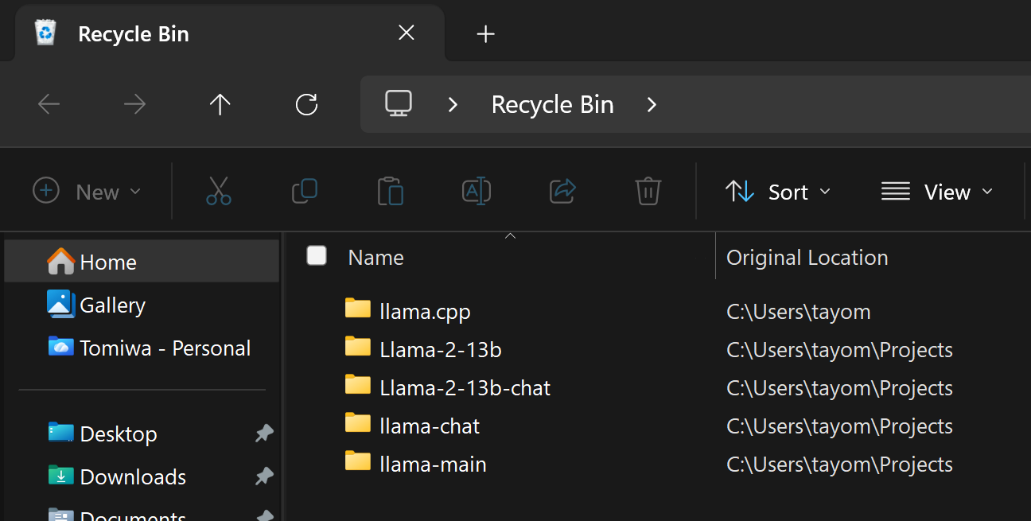Screen dimensions: 1031x521
Task: Close the Recycle Bin tab
Action: pos(407,33)
